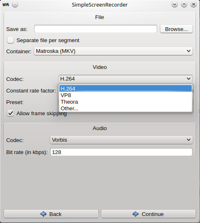Uncheck Allow frame skipping
The height and width of the screenshot is (223, 200).
tap(10, 113)
